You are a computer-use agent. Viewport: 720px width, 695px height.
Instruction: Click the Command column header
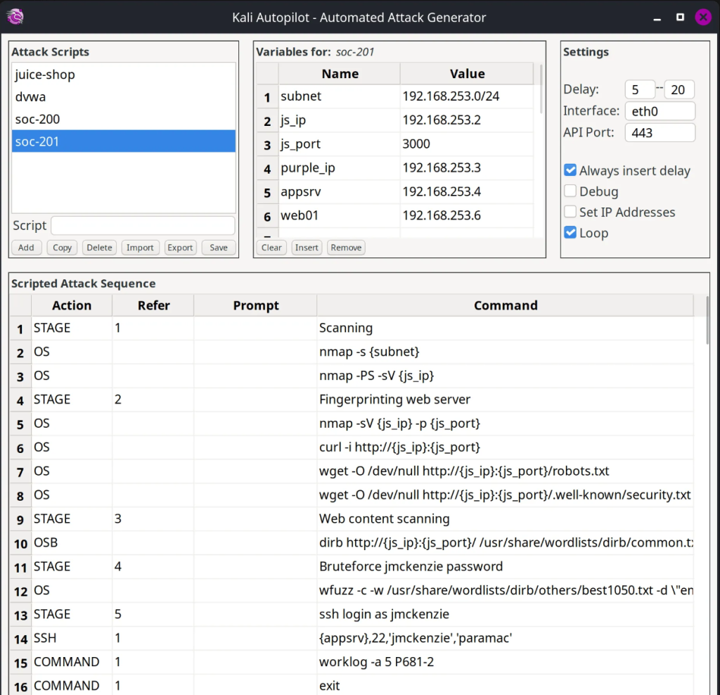coord(505,305)
